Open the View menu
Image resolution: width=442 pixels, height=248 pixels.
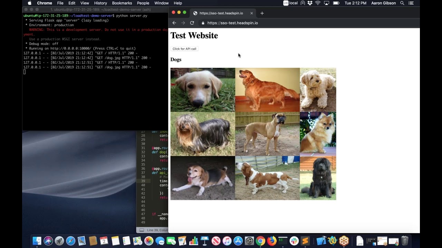(x=85, y=3)
